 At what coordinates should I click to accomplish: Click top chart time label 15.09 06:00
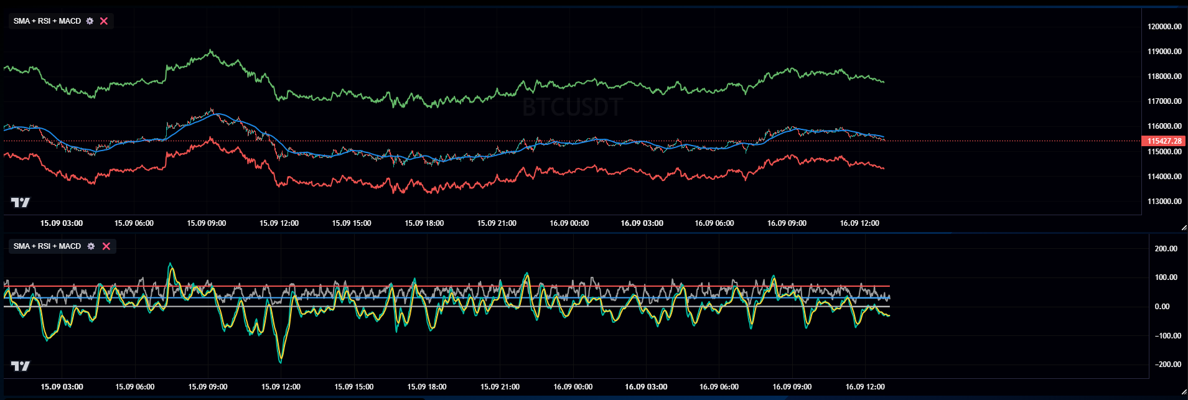[134, 223]
